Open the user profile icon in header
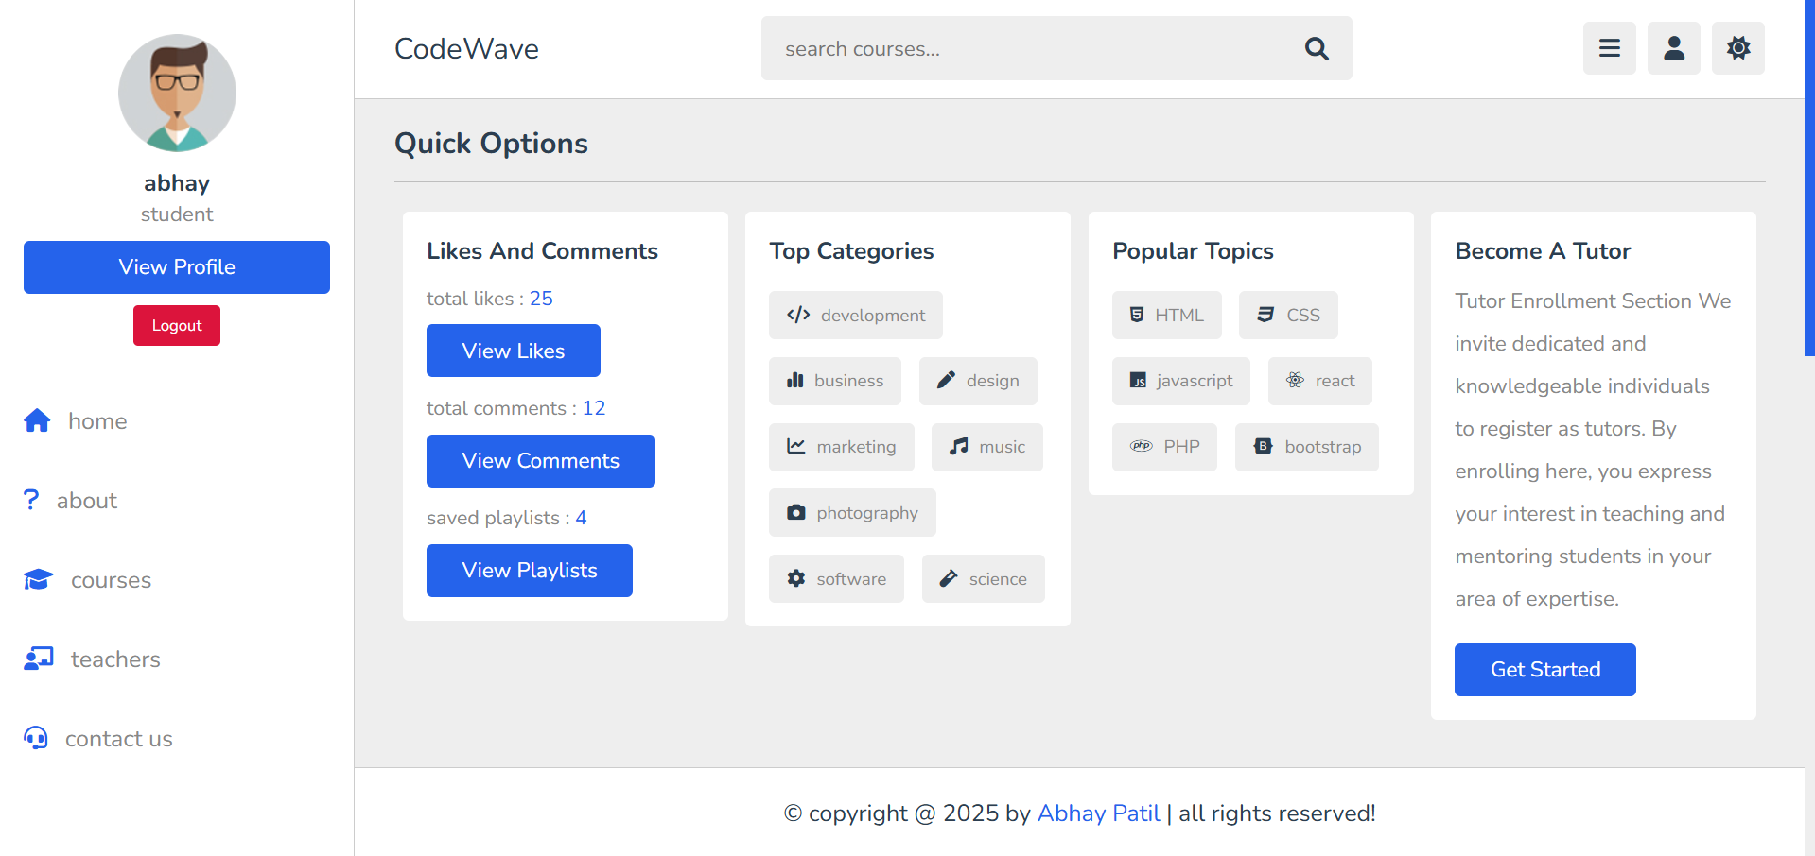The width and height of the screenshot is (1815, 856). pos(1673,48)
